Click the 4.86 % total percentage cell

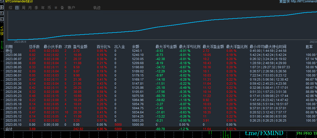(102, 129)
